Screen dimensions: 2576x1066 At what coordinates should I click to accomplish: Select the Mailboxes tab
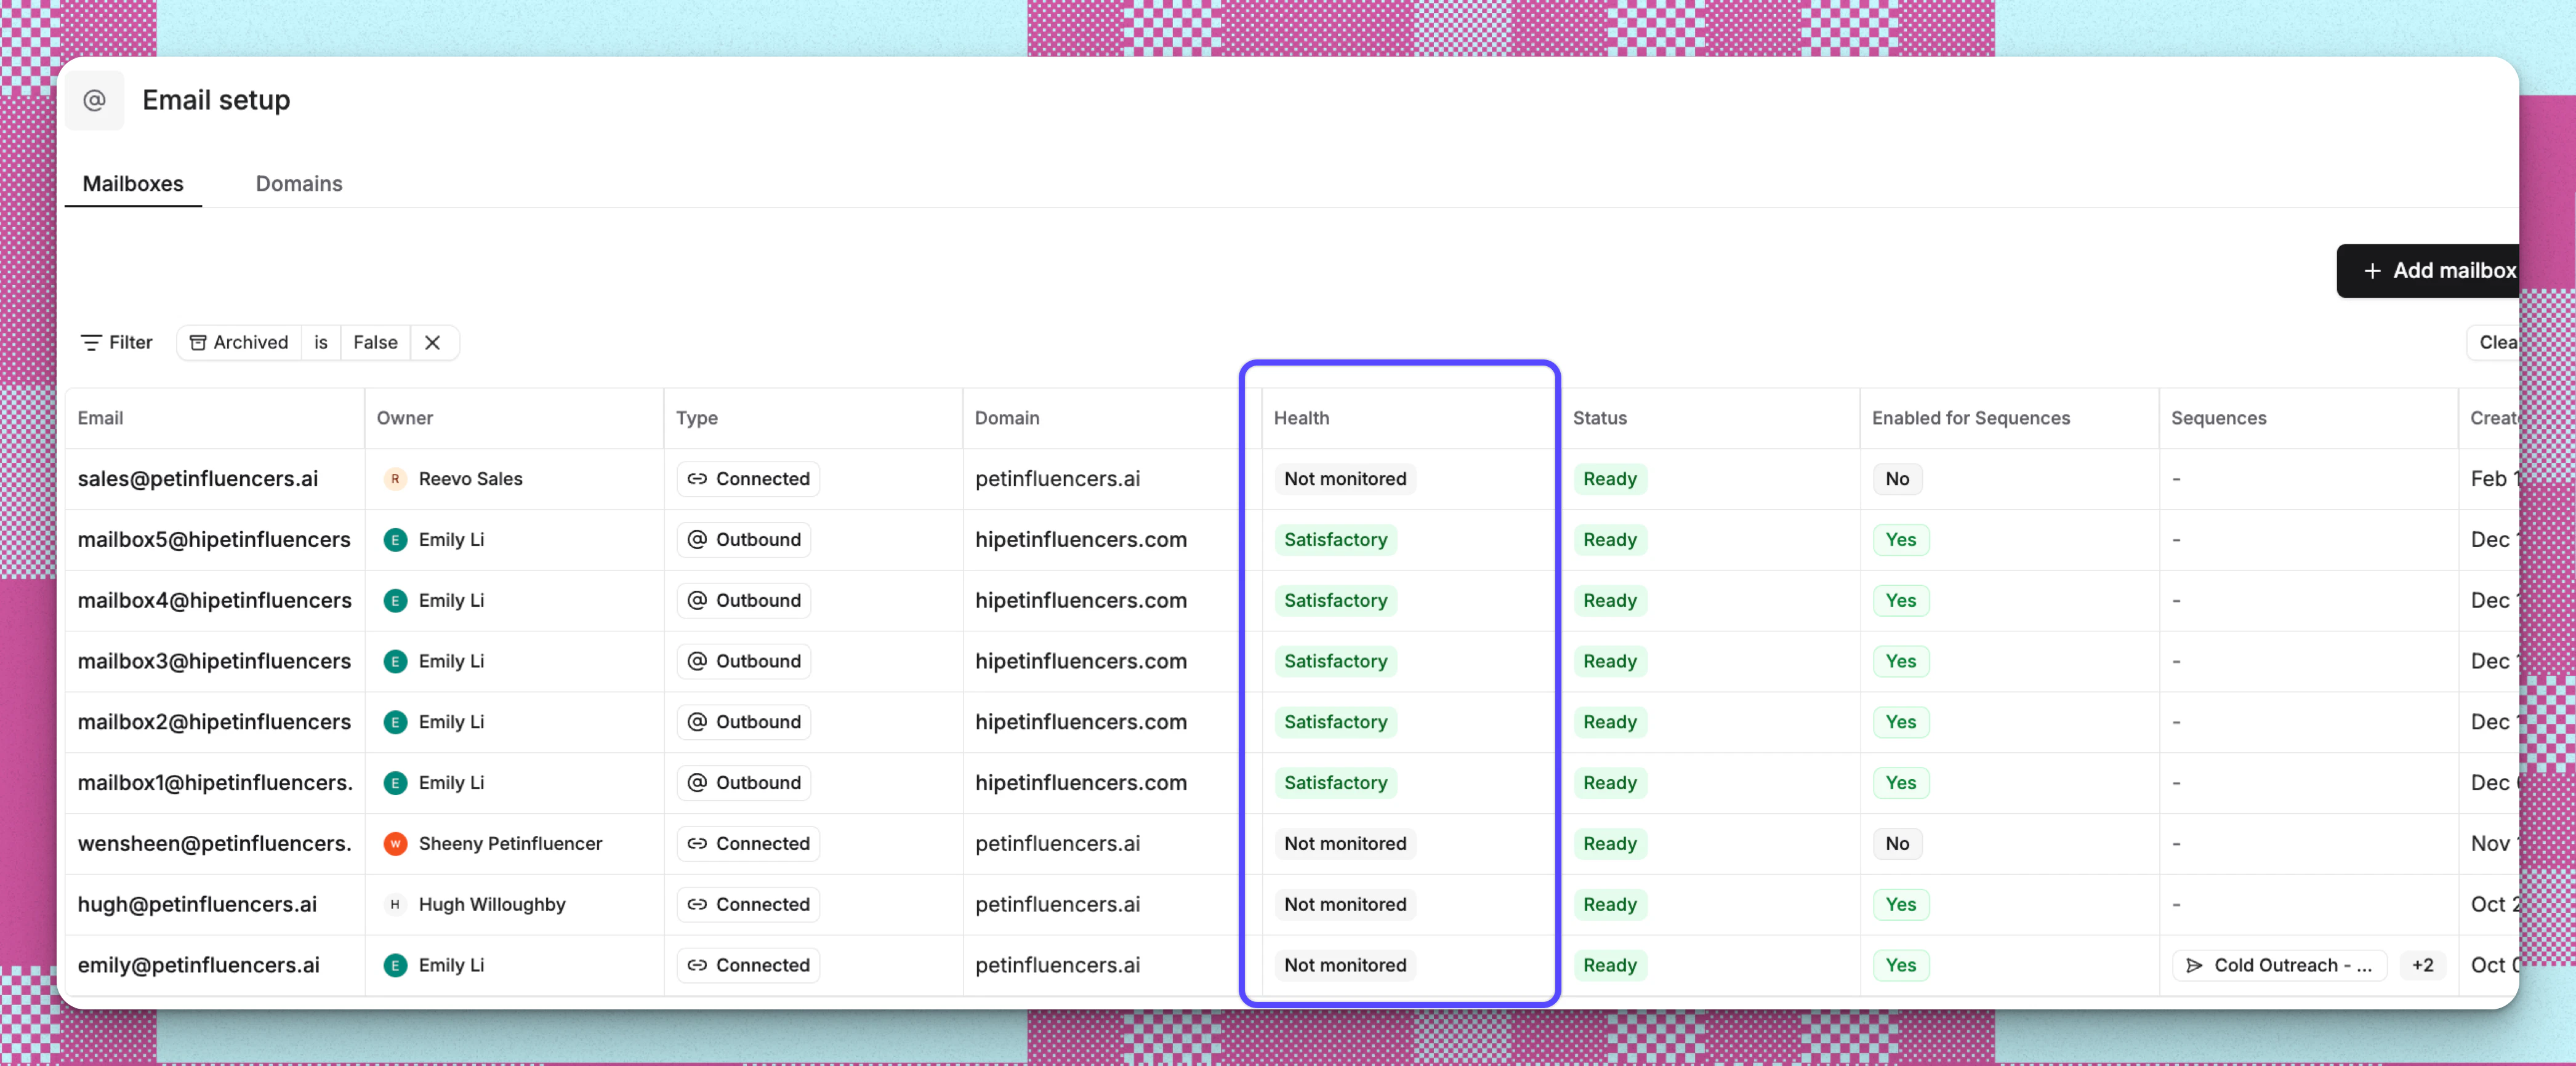[x=133, y=184]
